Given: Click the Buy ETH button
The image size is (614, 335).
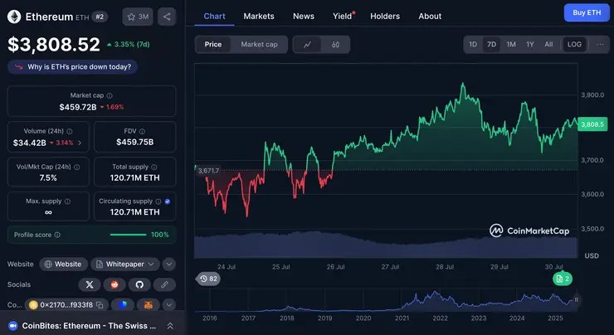Looking at the screenshot, I should click(587, 12).
